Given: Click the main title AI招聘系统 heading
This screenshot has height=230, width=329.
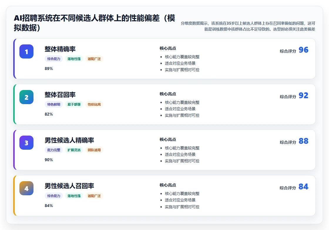Looking at the screenshot, I should click(x=94, y=23).
